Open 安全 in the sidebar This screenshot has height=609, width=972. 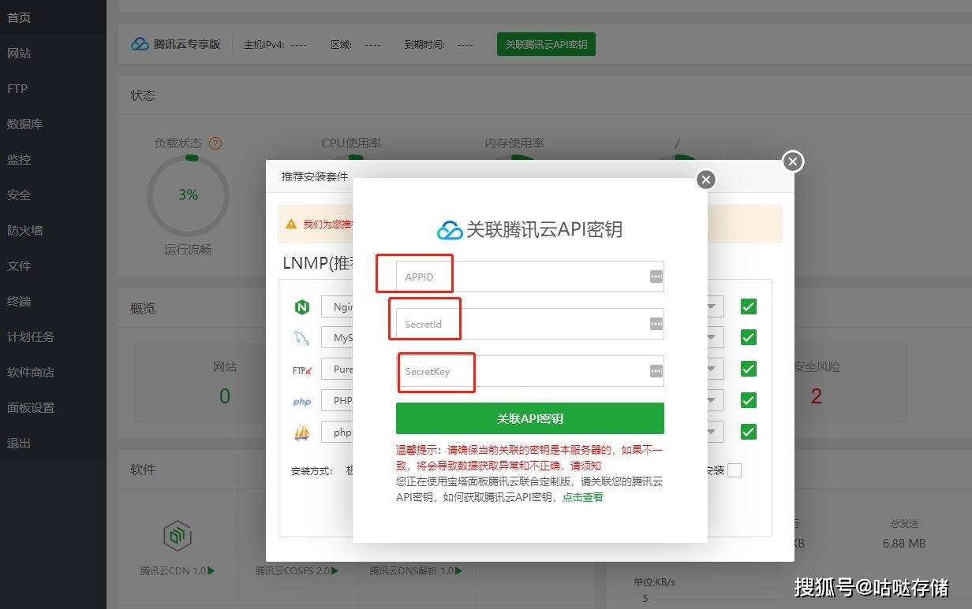53,195
